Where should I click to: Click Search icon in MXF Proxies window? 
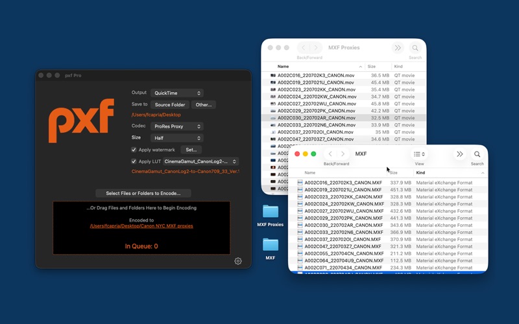click(415, 48)
